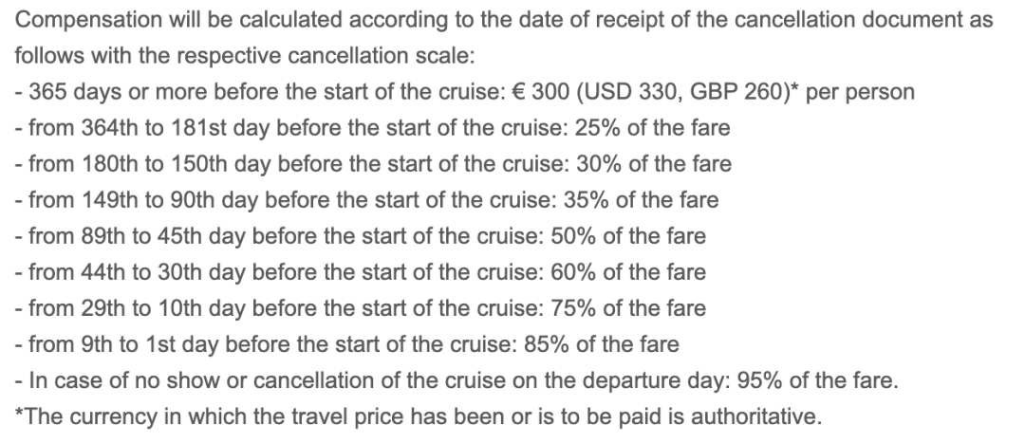1025x443 pixels.
Task: Select the '365 days or more' line
Action: tap(465, 92)
